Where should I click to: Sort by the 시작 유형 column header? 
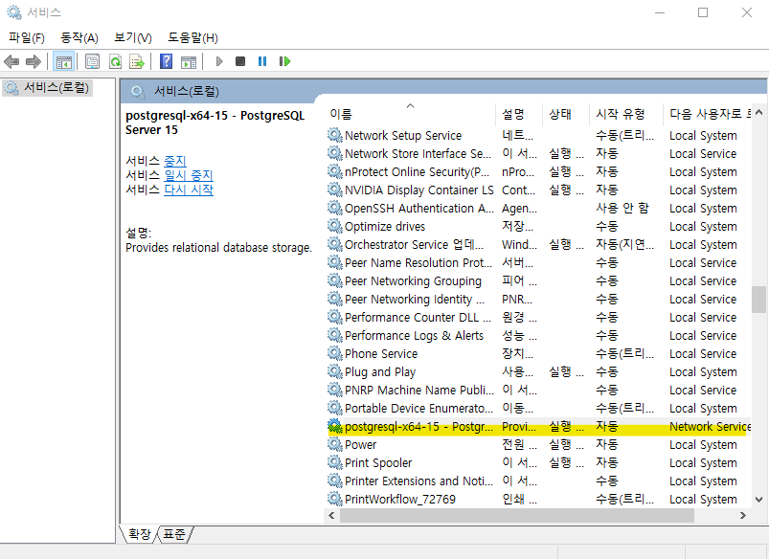click(x=625, y=114)
